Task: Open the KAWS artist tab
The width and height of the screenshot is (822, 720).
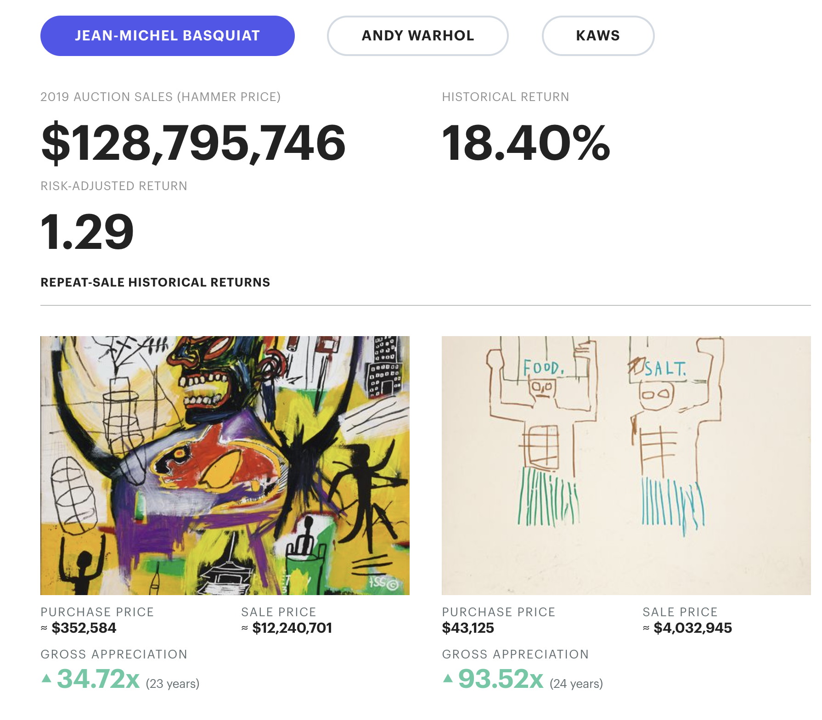Action: click(x=597, y=36)
